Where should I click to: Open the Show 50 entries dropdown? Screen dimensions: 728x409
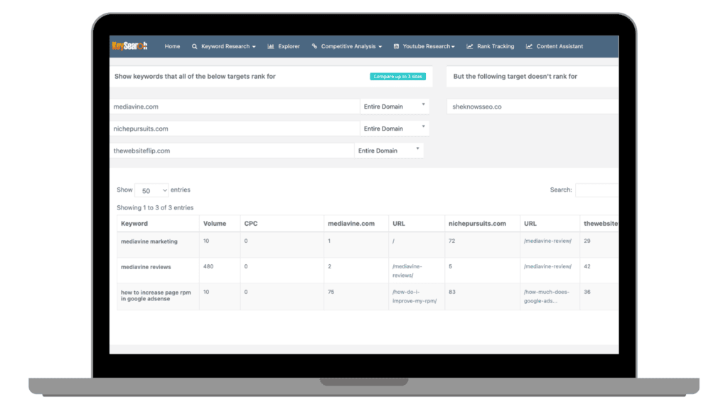pos(151,190)
